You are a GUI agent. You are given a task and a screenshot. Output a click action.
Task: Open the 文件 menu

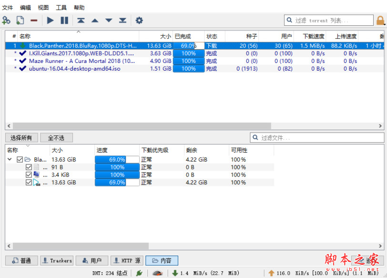point(8,8)
